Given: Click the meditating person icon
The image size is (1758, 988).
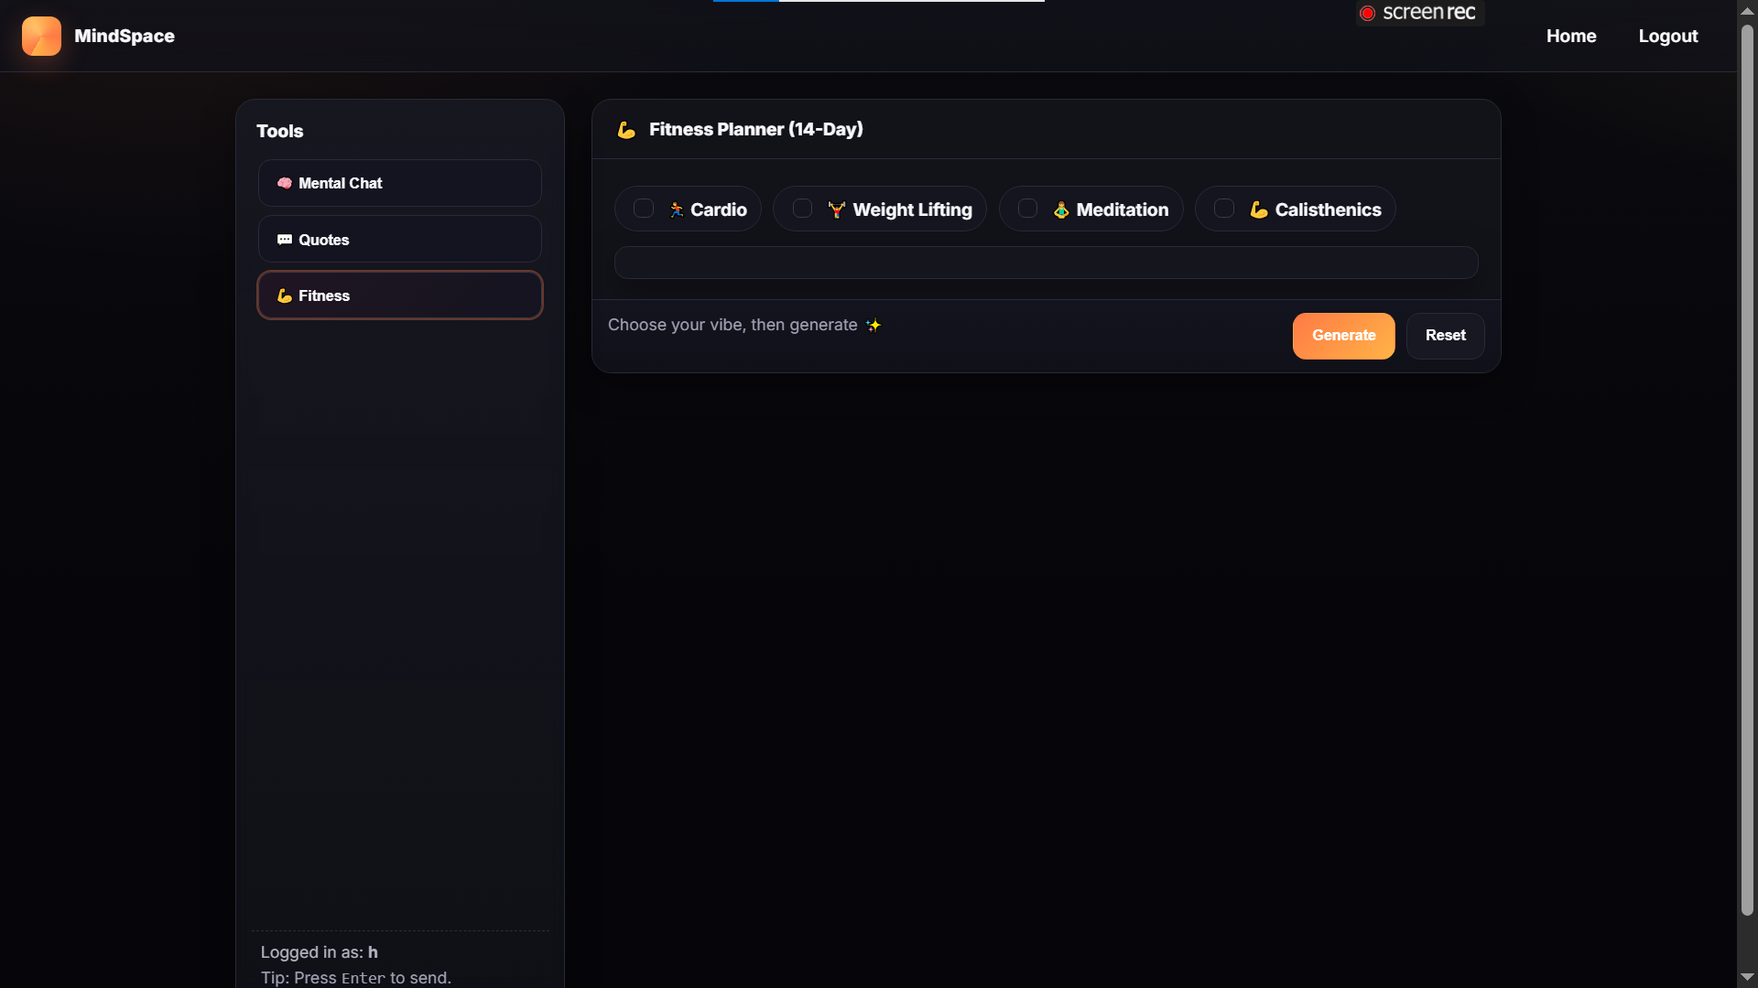Looking at the screenshot, I should [1061, 209].
